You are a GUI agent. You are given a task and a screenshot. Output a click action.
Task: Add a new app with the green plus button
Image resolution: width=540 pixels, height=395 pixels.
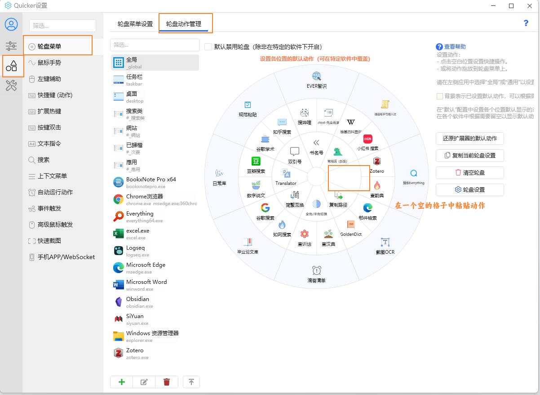coord(122,382)
